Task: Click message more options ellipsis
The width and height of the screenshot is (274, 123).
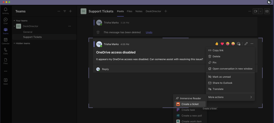Action: point(252,44)
